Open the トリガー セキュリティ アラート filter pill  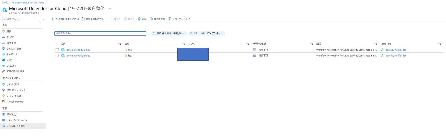tap(207, 33)
